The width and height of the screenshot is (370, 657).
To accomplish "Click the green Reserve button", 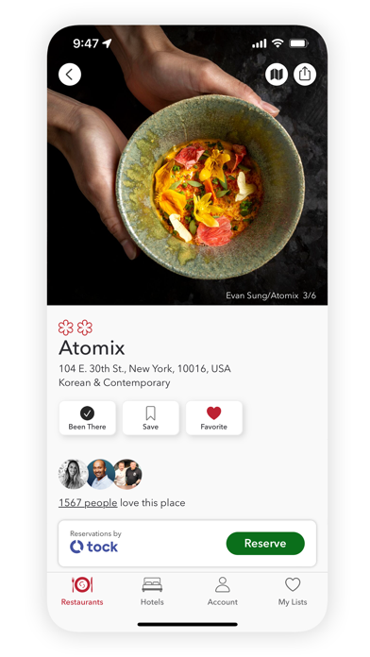I will pyautogui.click(x=265, y=544).
